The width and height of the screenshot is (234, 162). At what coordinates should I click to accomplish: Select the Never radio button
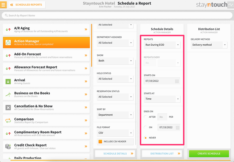pyautogui.click(x=145, y=138)
